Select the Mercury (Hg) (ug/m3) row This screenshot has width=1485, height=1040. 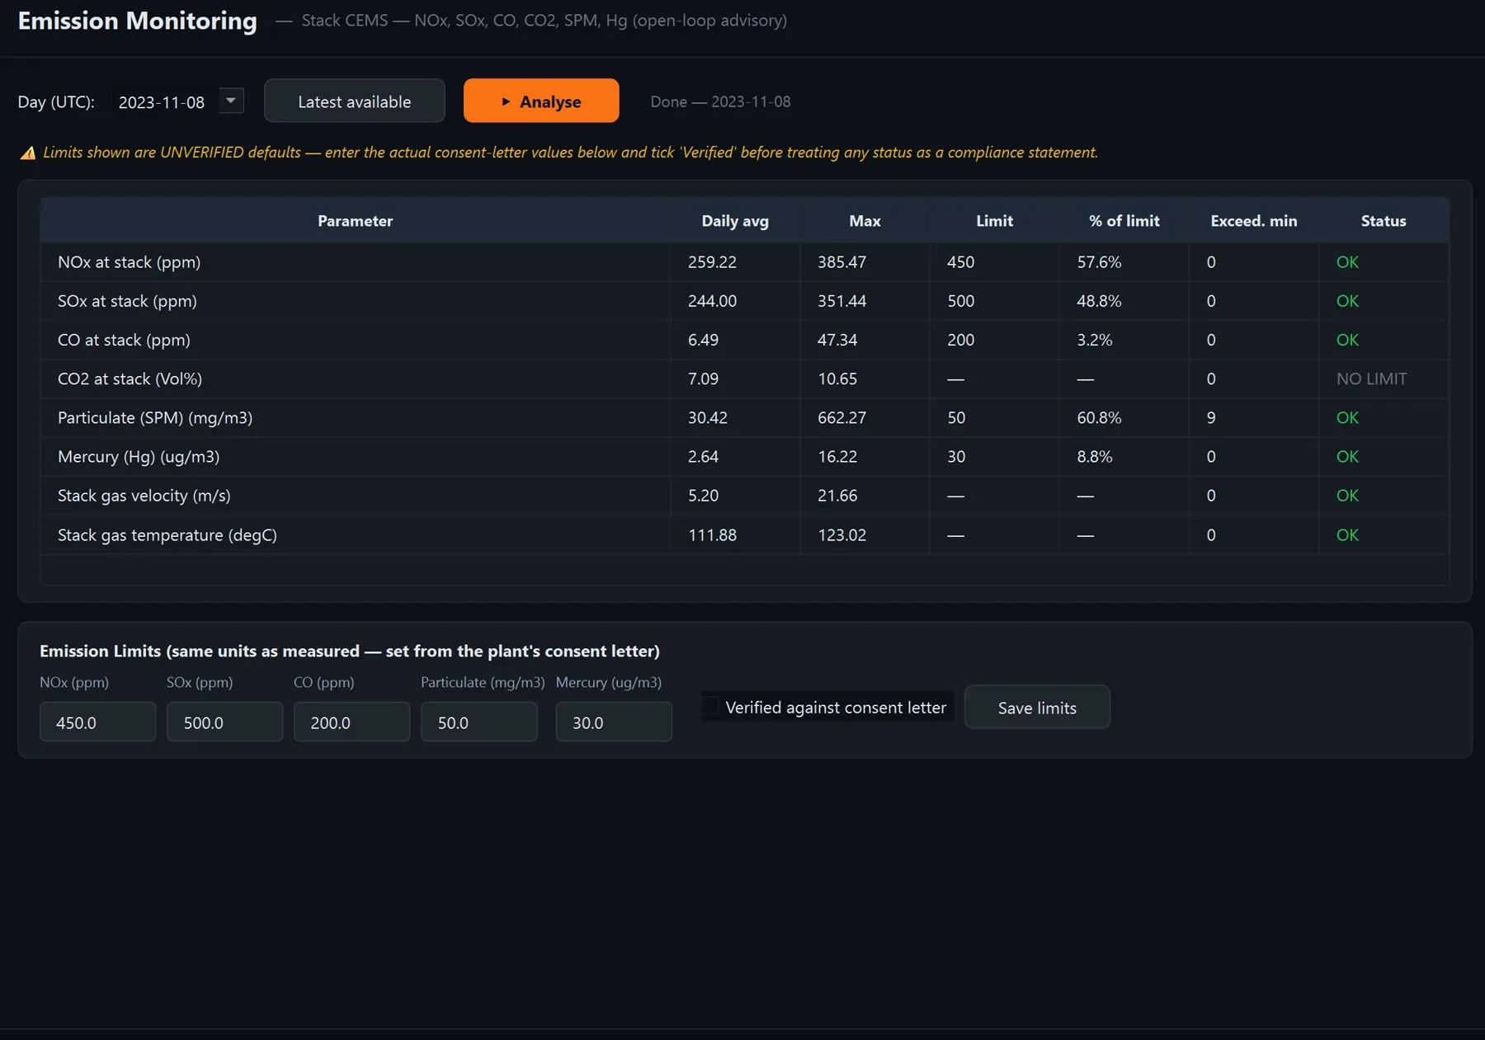click(x=744, y=456)
